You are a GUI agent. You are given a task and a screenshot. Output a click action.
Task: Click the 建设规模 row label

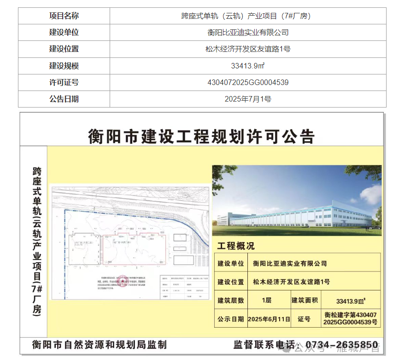[64, 66]
